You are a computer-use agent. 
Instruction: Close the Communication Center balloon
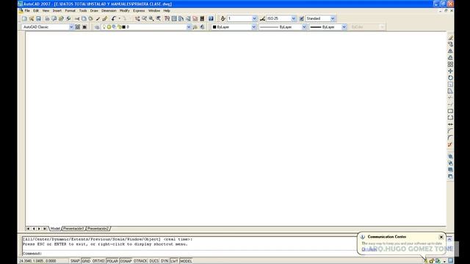point(441,237)
